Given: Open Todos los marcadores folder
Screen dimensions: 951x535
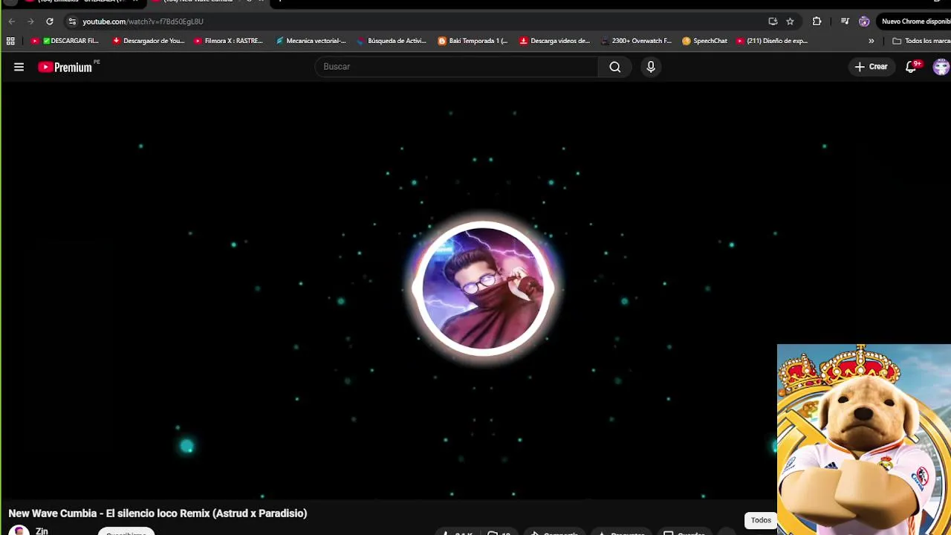Looking at the screenshot, I should pos(921,41).
